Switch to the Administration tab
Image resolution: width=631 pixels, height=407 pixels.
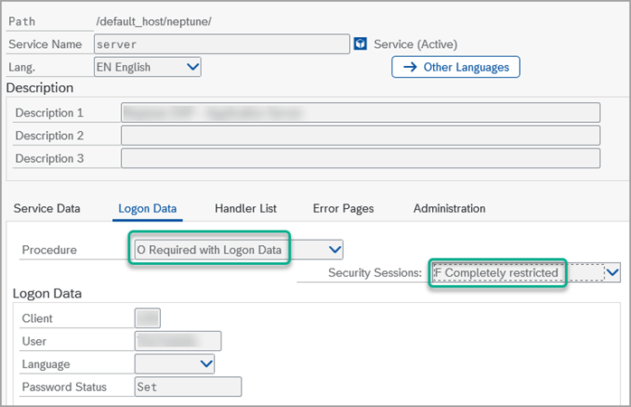click(x=448, y=208)
